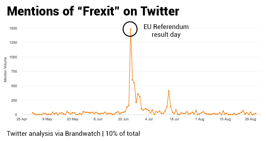Click the 1500 y-axis label
This screenshot has height=141, width=266.
14,28
